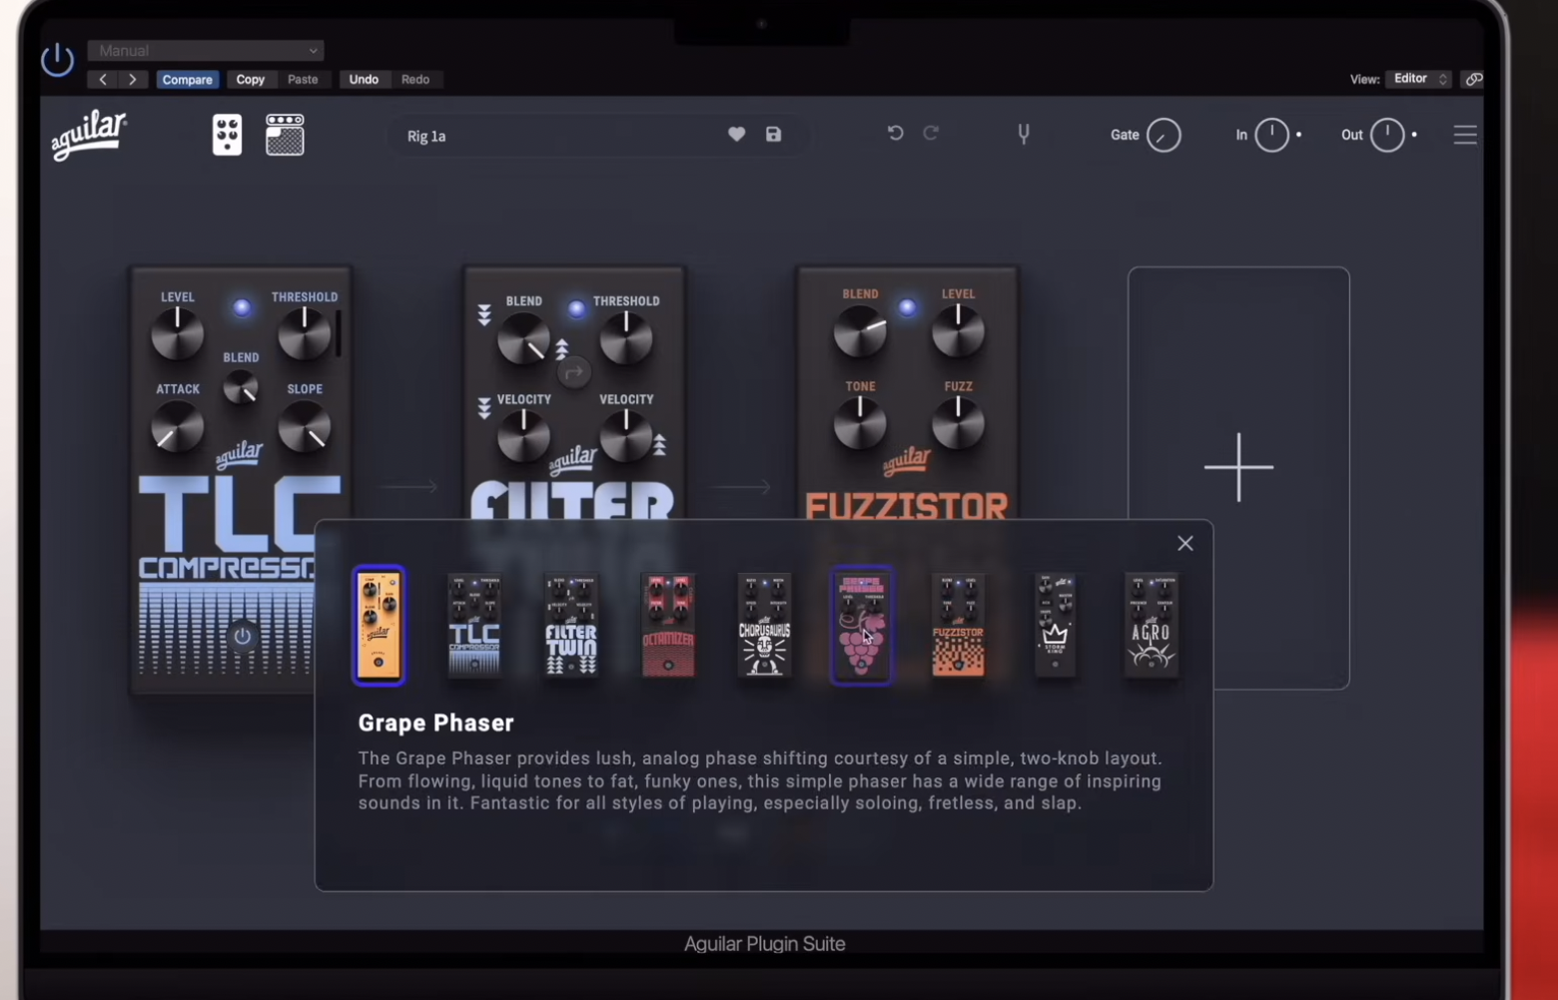Click the "Grape Phaser" heading text

pyautogui.click(x=436, y=723)
